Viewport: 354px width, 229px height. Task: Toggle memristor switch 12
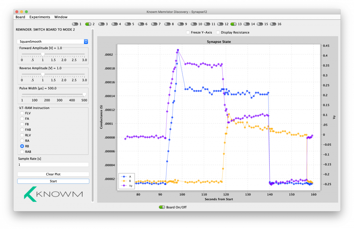click(x=221, y=24)
